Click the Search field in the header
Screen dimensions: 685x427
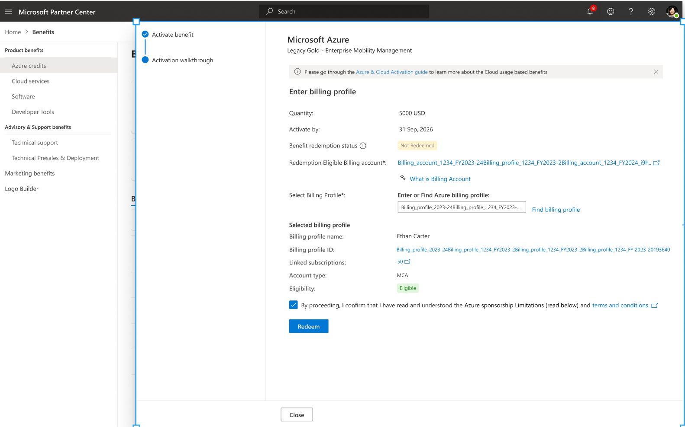(344, 12)
